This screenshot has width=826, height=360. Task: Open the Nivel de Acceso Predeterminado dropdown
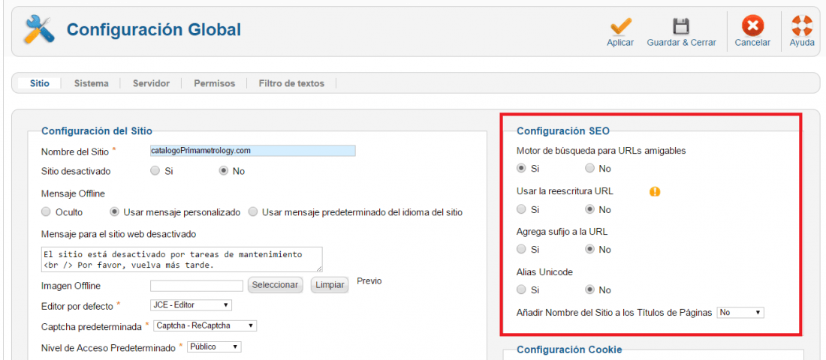215,346
